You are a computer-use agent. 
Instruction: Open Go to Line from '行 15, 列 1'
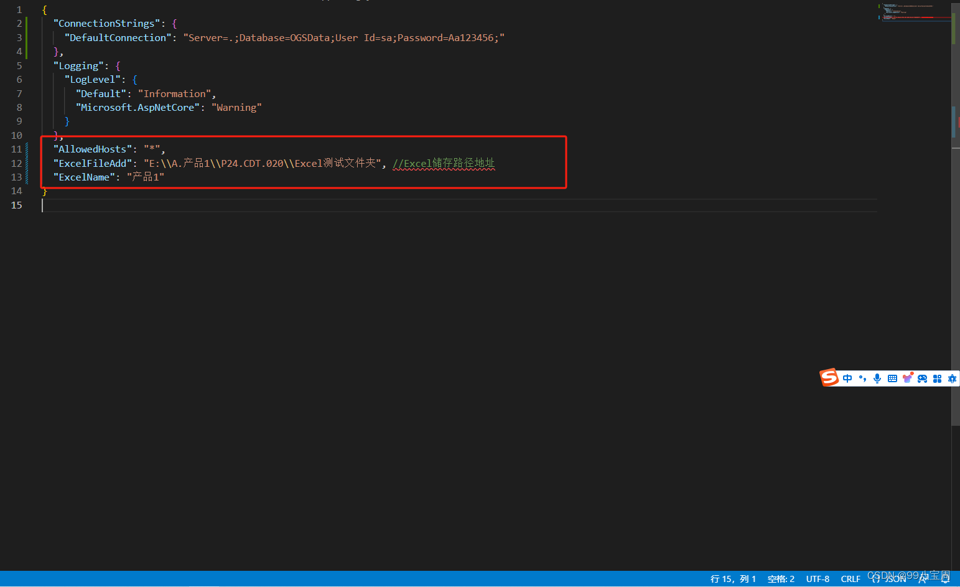734,579
